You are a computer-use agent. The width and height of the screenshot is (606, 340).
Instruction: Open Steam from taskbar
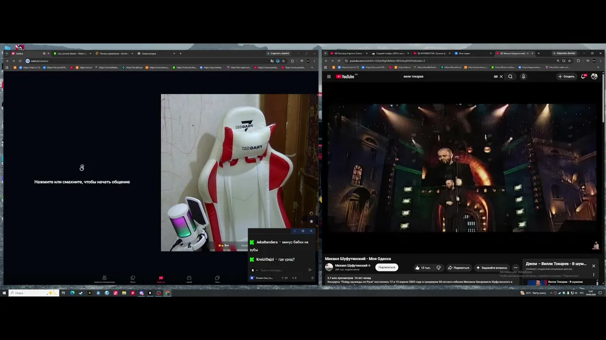pos(80,293)
